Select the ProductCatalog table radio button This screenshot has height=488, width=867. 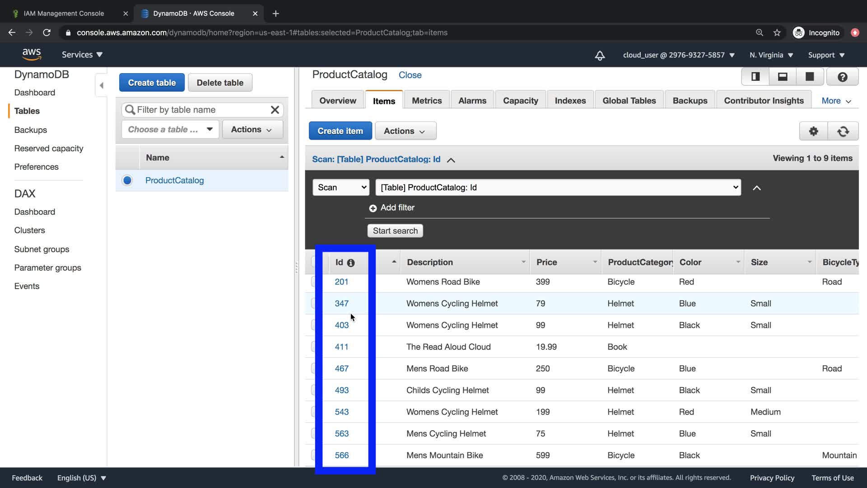(x=127, y=180)
